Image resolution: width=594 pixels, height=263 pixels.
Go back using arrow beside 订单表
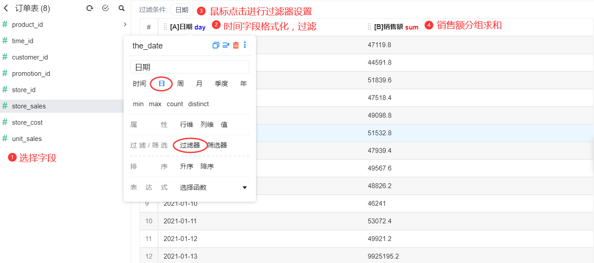tap(6, 8)
